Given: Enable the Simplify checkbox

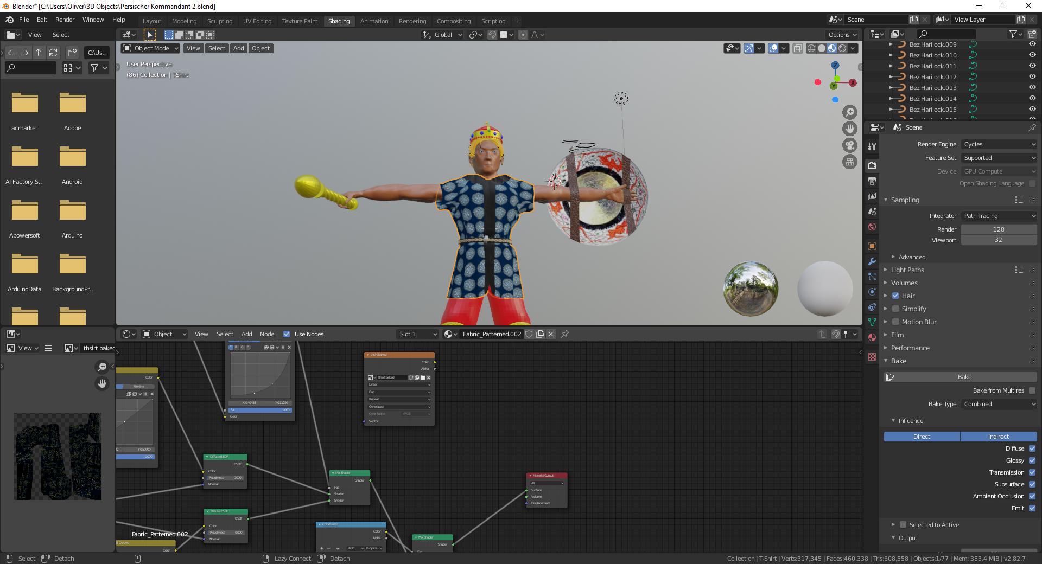Looking at the screenshot, I should pyautogui.click(x=895, y=309).
